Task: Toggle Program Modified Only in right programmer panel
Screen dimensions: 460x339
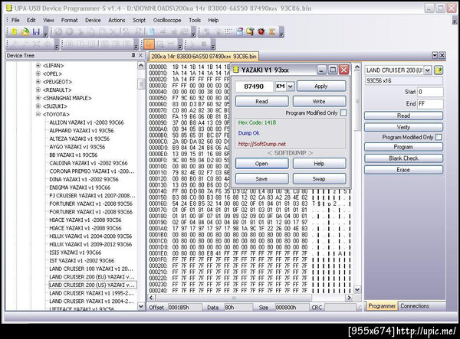Action: tap(439, 137)
